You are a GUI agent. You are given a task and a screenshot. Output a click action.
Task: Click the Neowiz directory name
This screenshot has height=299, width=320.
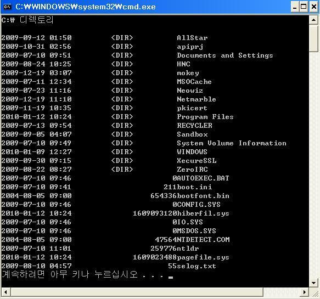[190, 91]
